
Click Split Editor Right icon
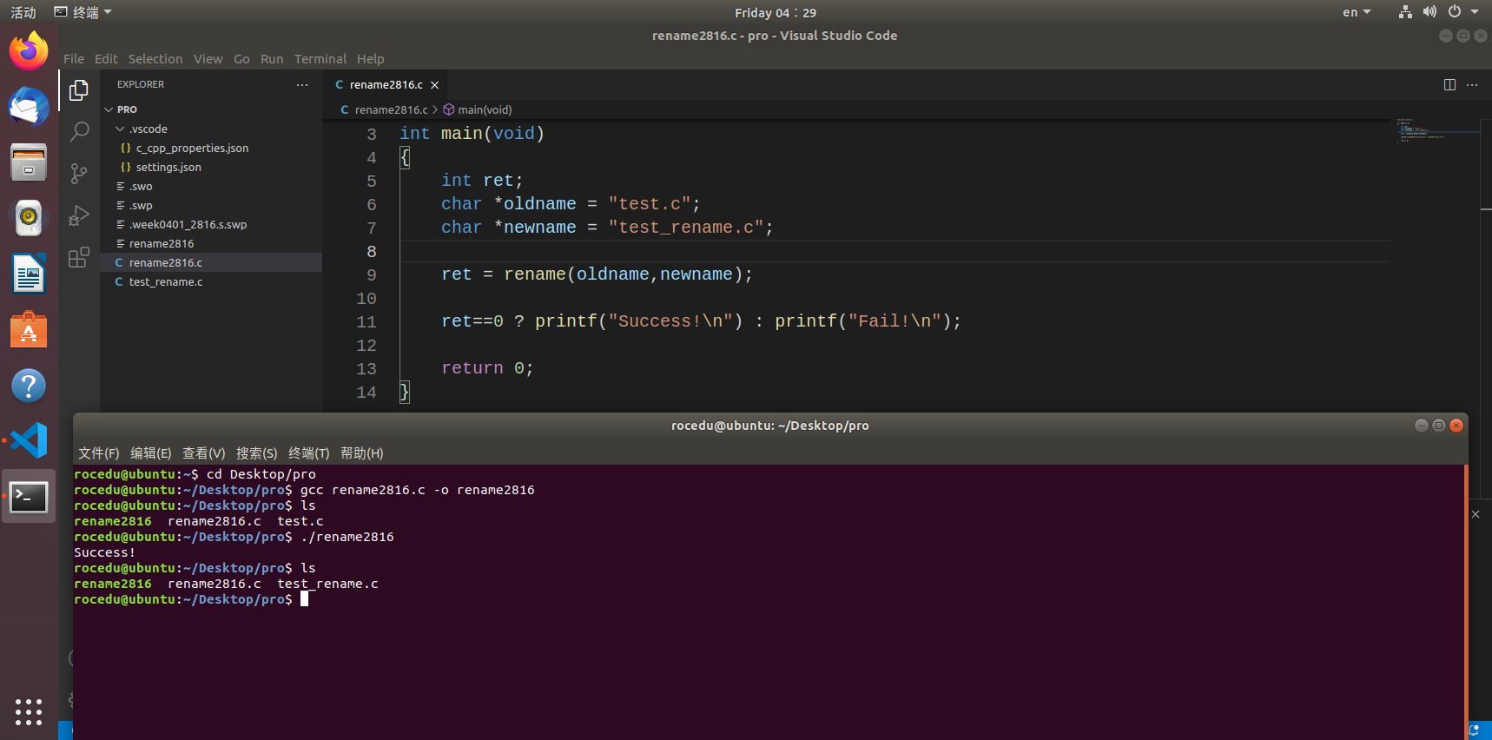(x=1449, y=84)
